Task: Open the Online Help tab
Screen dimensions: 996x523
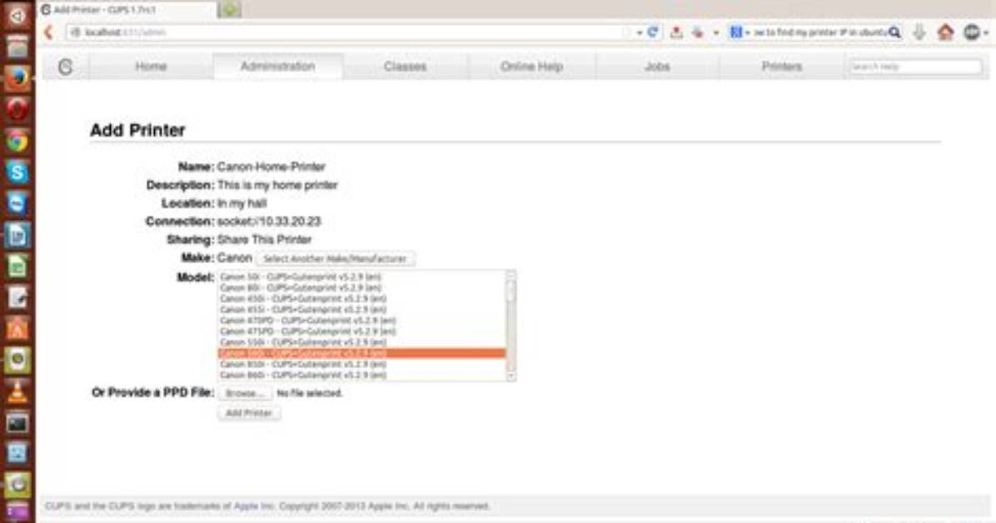Action: [x=531, y=67]
